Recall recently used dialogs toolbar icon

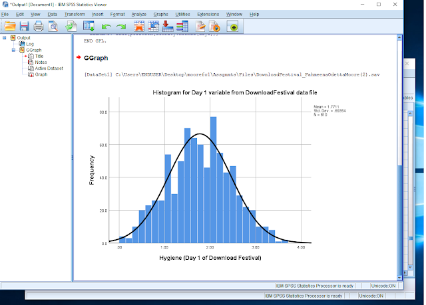coord(89,27)
